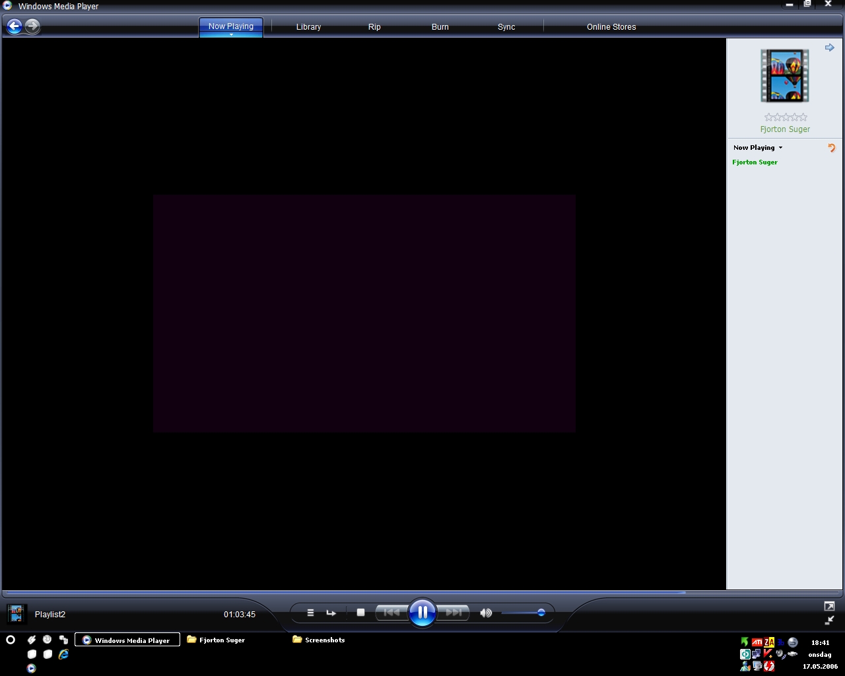Image resolution: width=845 pixels, height=676 pixels.
Task: Select Fjorton Suger in the playlist
Action: coord(755,162)
